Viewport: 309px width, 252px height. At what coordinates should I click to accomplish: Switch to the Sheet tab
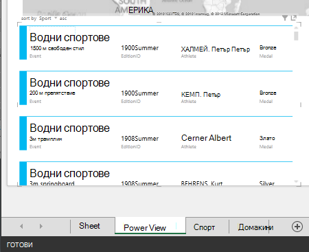click(89, 226)
